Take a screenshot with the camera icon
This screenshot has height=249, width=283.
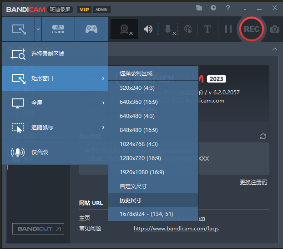click(275, 29)
